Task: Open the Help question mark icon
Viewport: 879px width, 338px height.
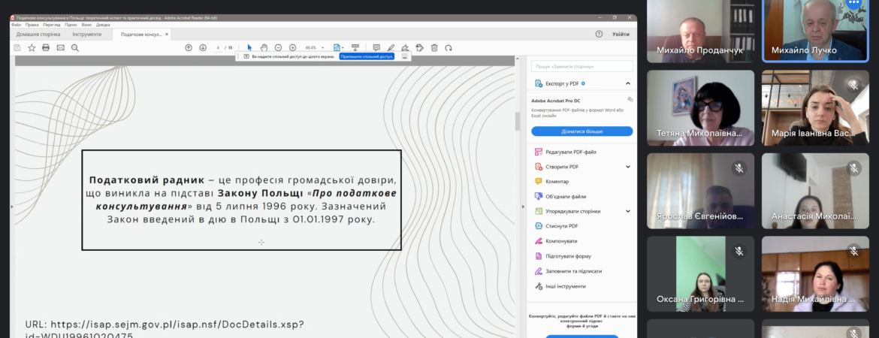Action: 599,35
